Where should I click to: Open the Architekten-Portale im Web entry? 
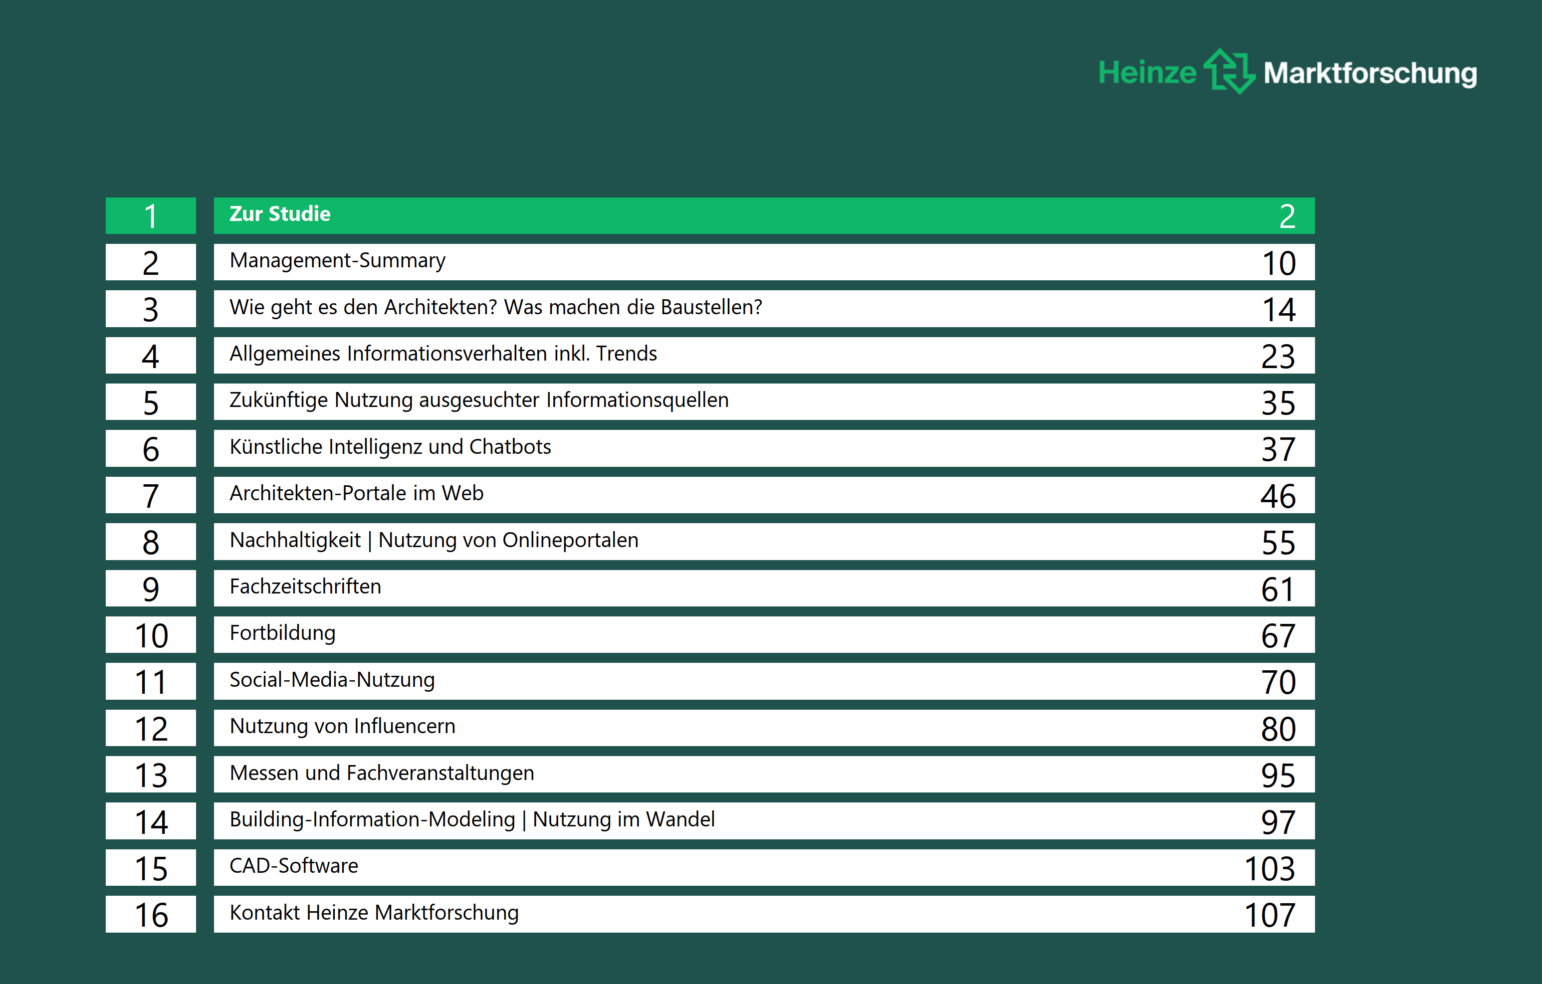pos(356,494)
